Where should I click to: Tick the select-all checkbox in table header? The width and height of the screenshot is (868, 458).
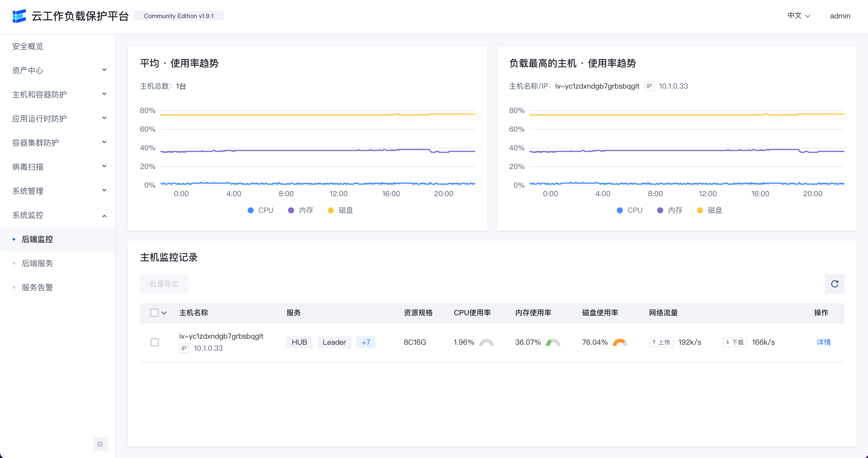pos(154,313)
